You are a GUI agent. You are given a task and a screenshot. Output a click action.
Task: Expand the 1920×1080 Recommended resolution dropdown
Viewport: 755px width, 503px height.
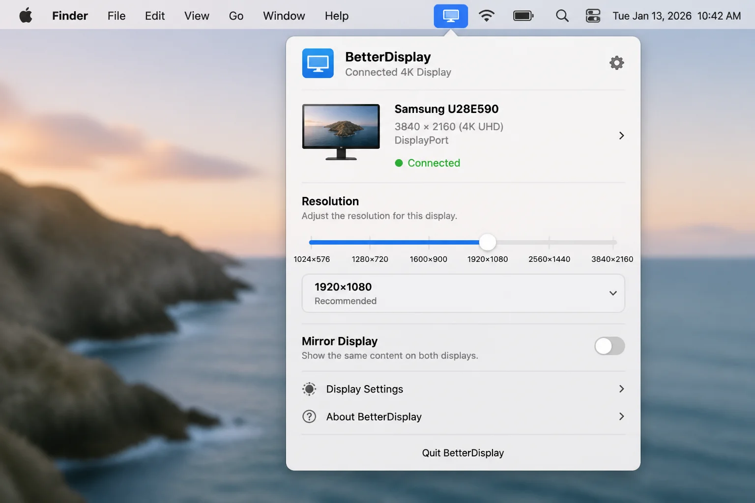[x=463, y=293]
